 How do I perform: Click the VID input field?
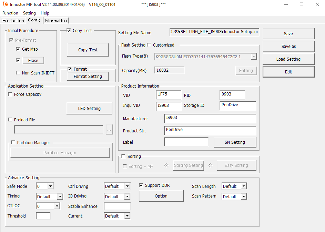[169, 95]
